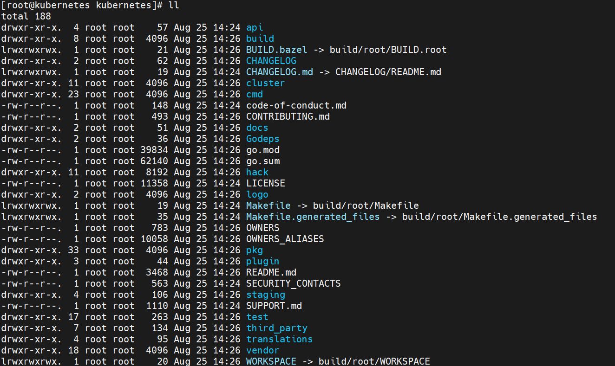Click the link count 18 of vendor
This screenshot has width=615, height=366.
pyautogui.click(x=73, y=350)
